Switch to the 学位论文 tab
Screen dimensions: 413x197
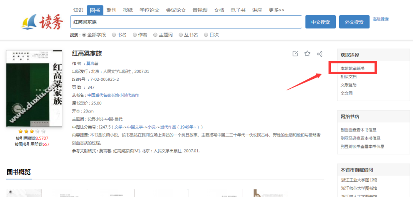coord(150,10)
